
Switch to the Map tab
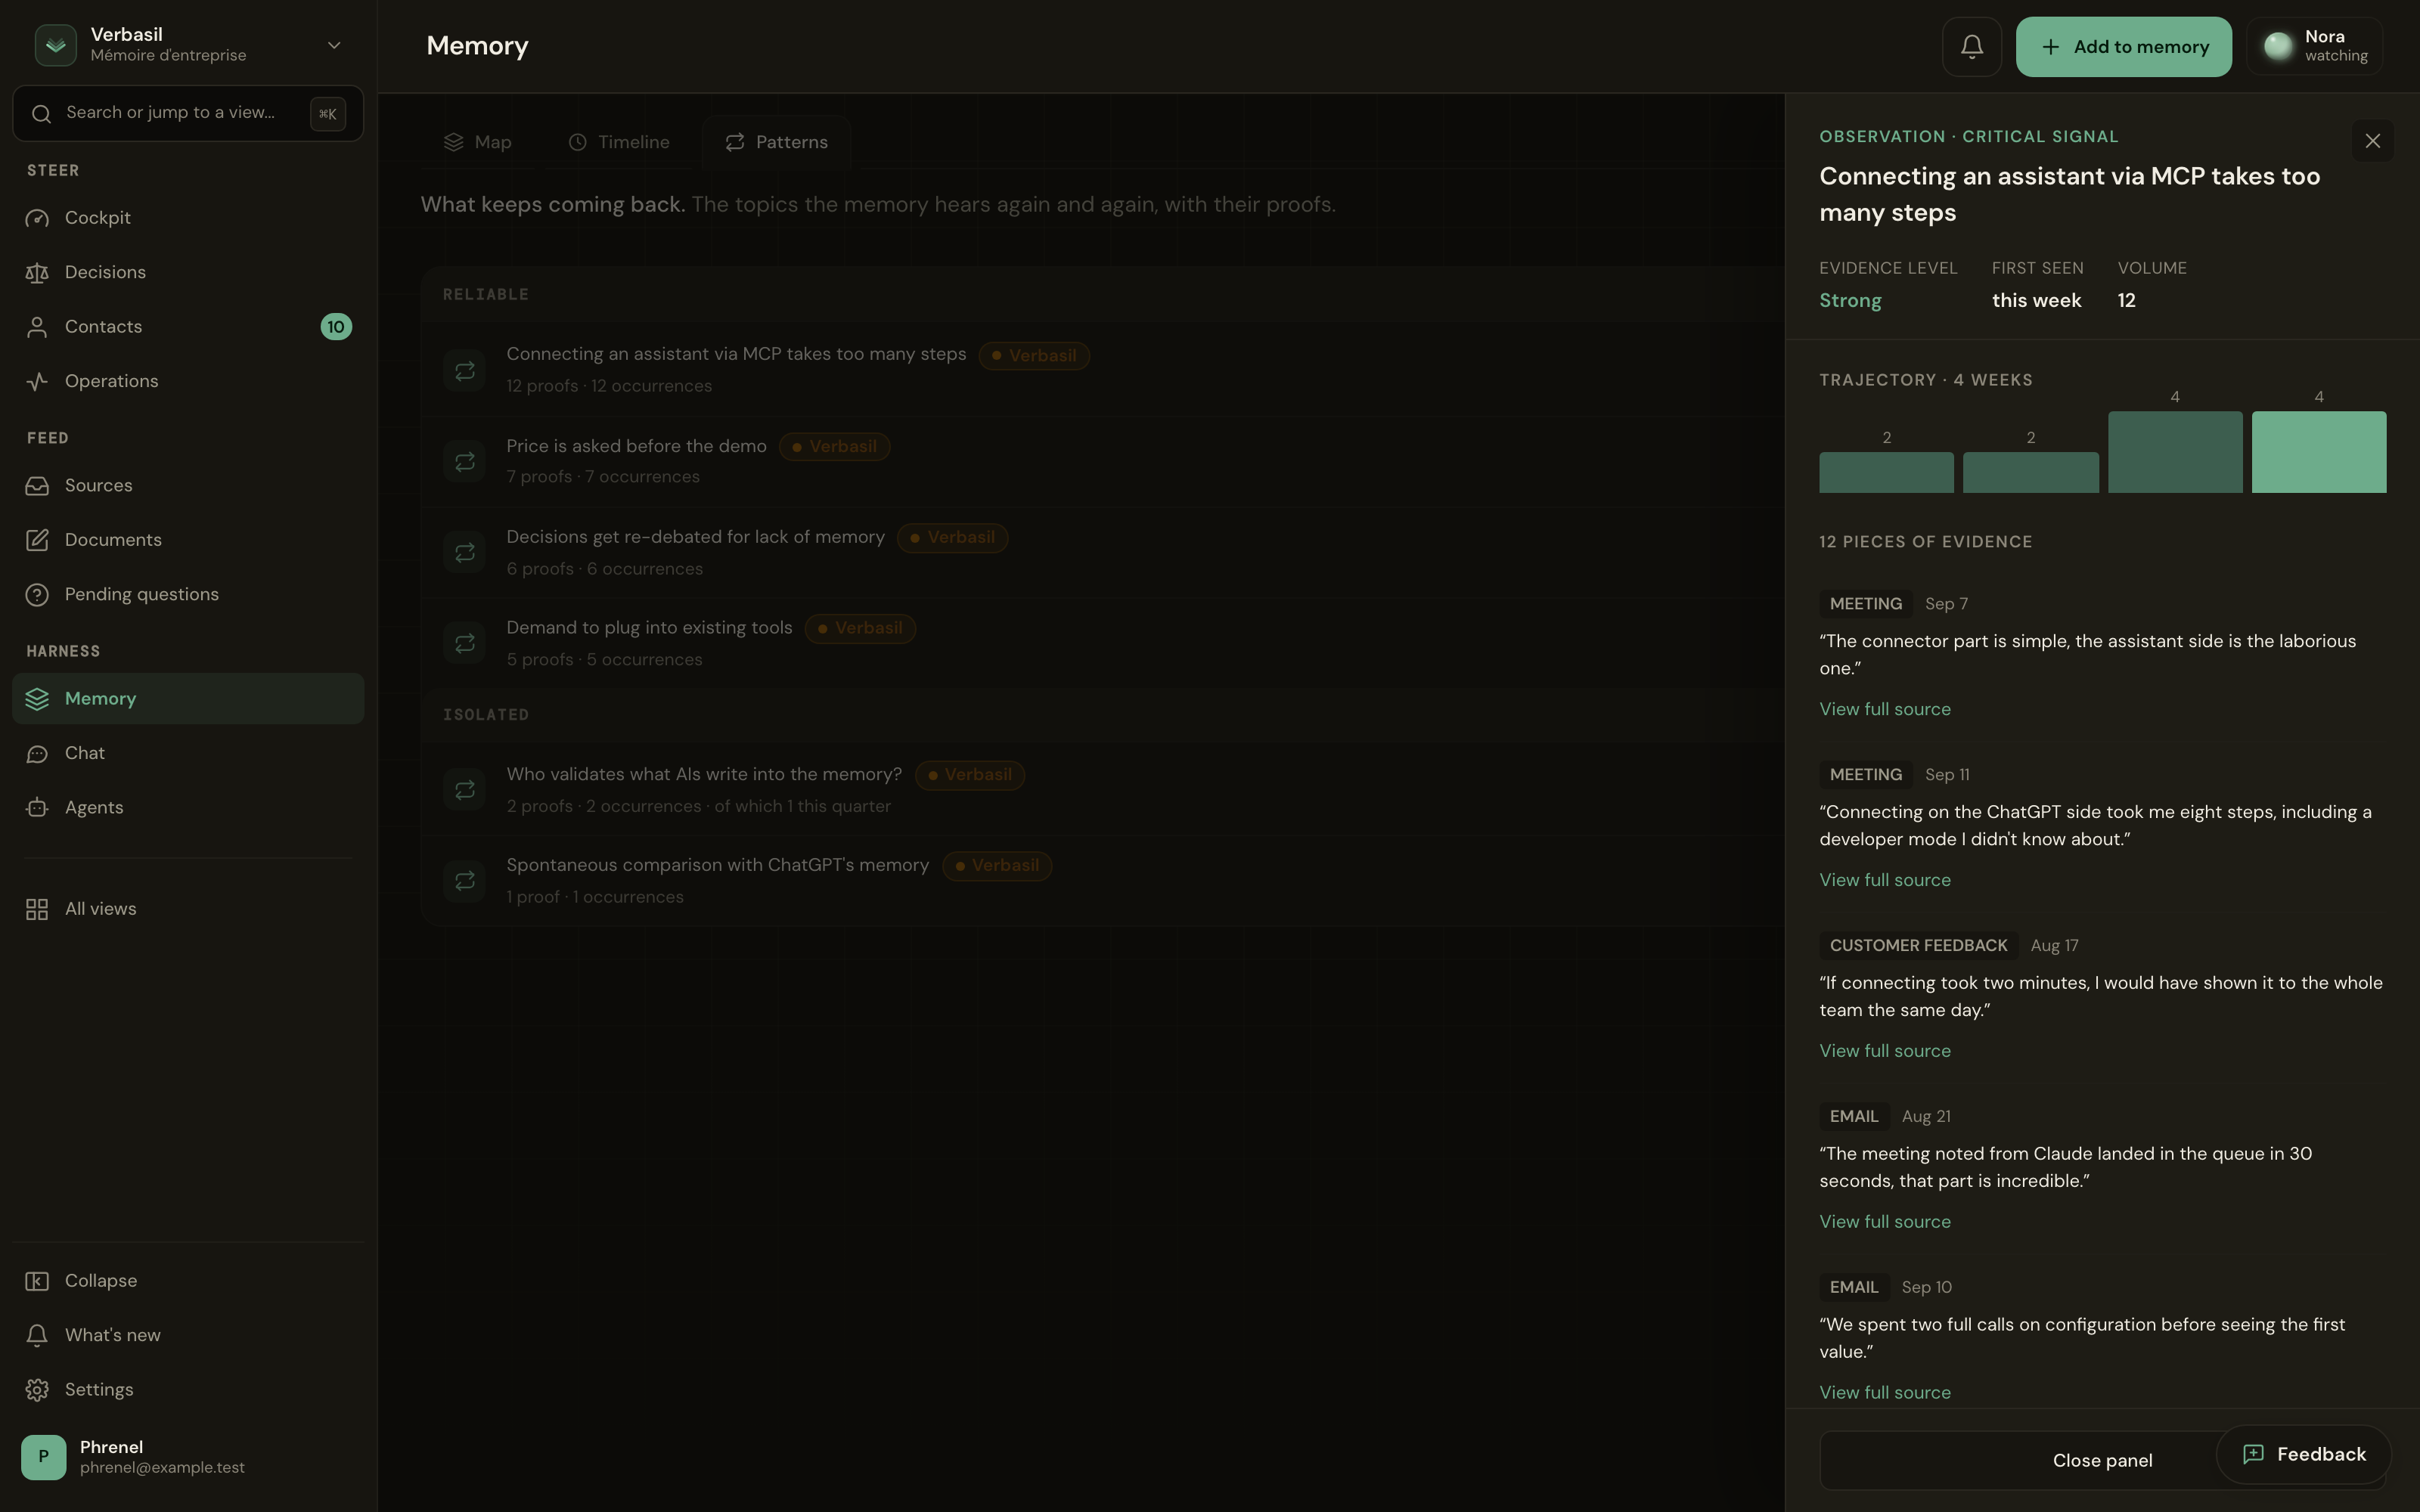478,142
